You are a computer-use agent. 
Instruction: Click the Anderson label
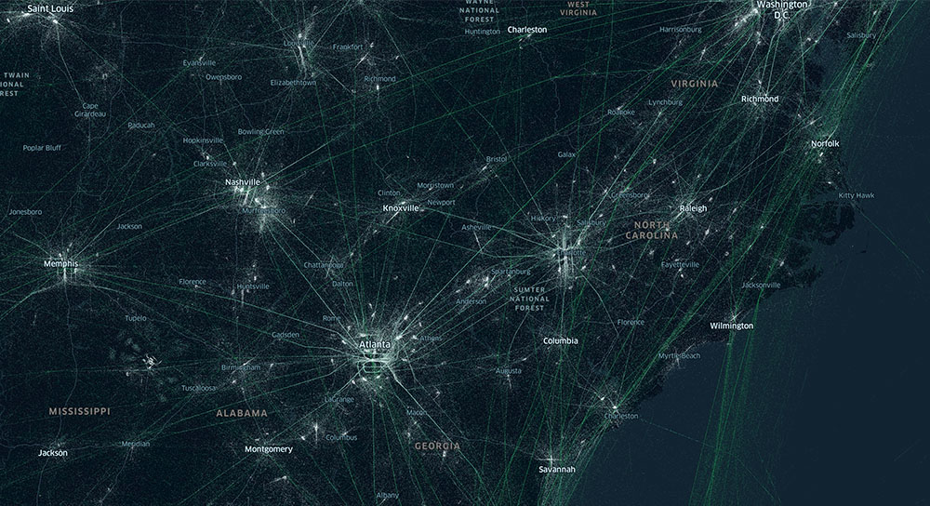(x=471, y=302)
